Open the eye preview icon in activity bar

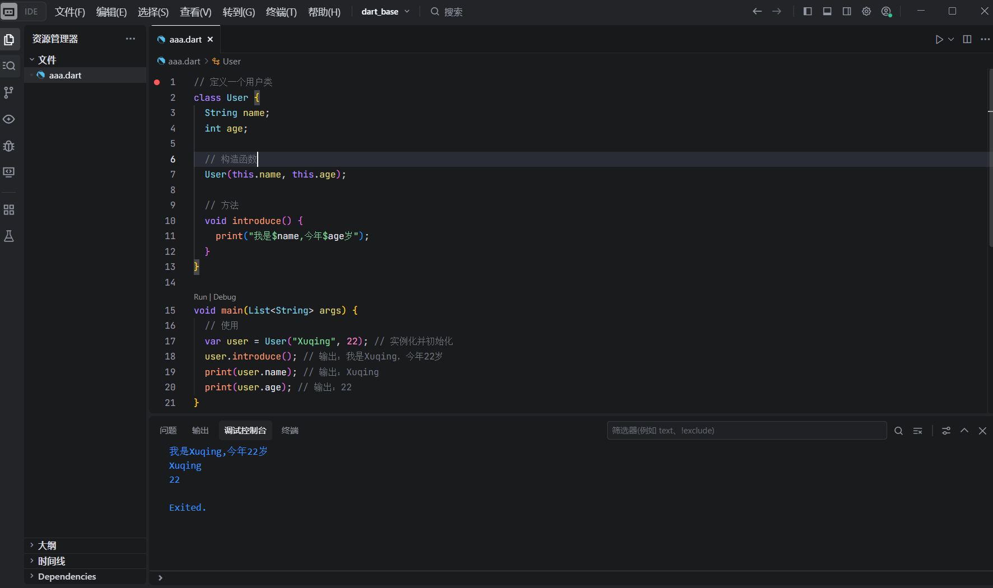[9, 119]
